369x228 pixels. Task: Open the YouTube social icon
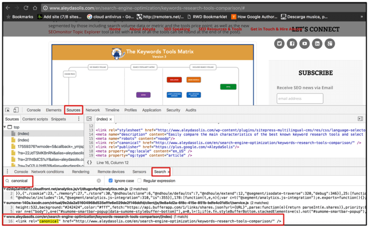305,44
